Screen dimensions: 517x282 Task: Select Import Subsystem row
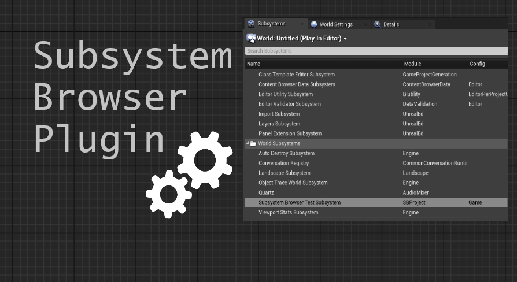pyautogui.click(x=376, y=114)
